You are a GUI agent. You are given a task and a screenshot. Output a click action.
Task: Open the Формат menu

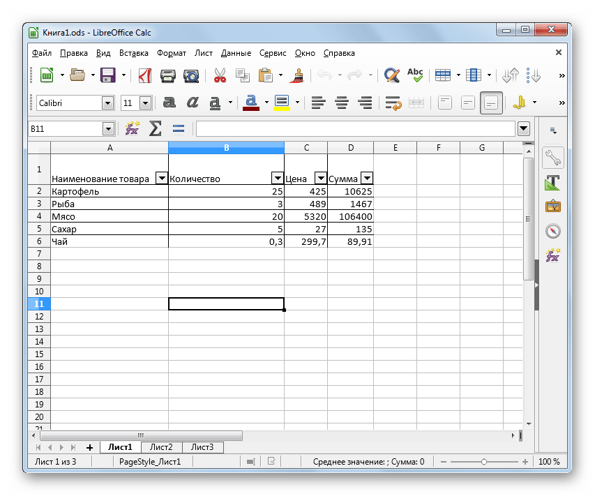click(172, 53)
